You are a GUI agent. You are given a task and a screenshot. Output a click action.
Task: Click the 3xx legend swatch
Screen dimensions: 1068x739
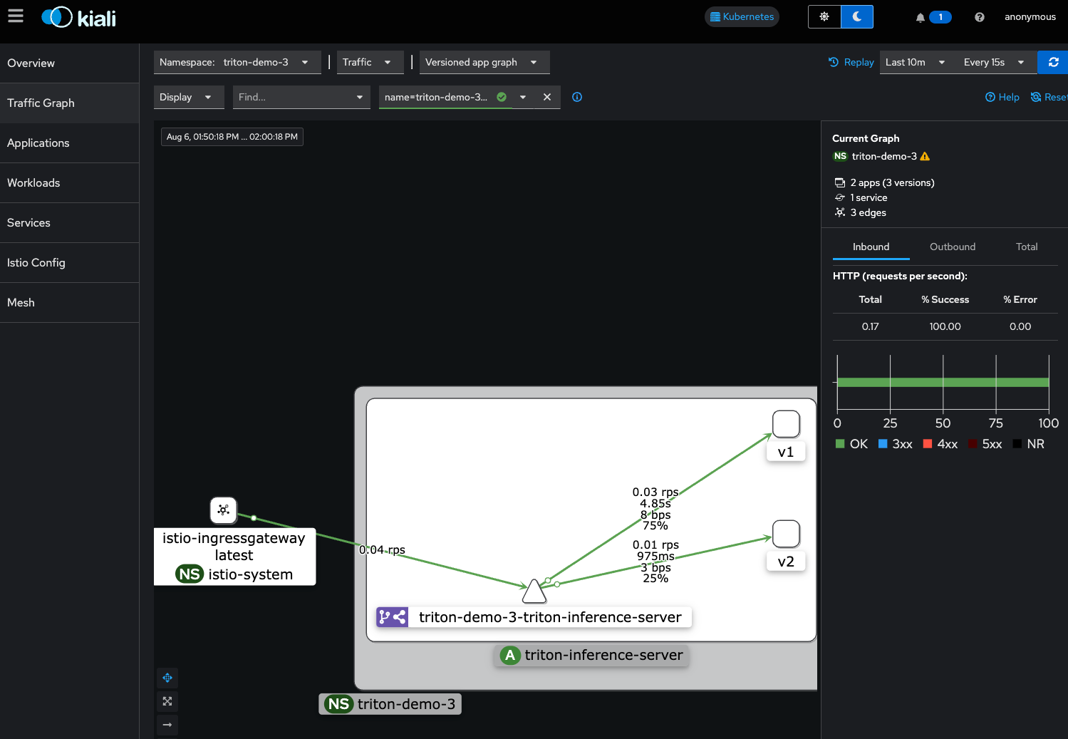pos(883,444)
